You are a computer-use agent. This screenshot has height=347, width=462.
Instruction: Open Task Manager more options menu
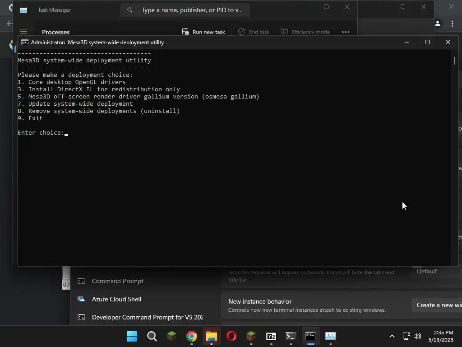point(345,32)
